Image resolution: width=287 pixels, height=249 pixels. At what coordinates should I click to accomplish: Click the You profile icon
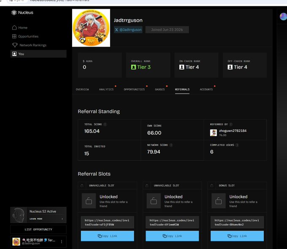click(x=14, y=54)
